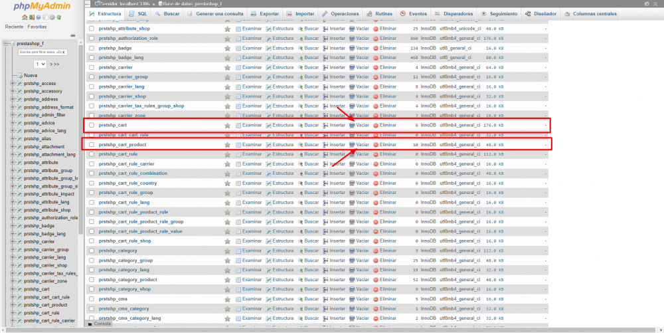This screenshot has width=664, height=333.
Task: Expand prstshp_attribute_lang in the tree
Action: tap(13, 202)
